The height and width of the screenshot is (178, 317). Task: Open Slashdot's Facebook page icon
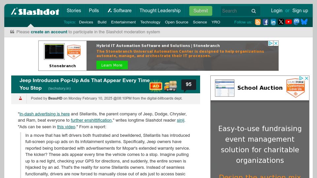click(265, 22)
